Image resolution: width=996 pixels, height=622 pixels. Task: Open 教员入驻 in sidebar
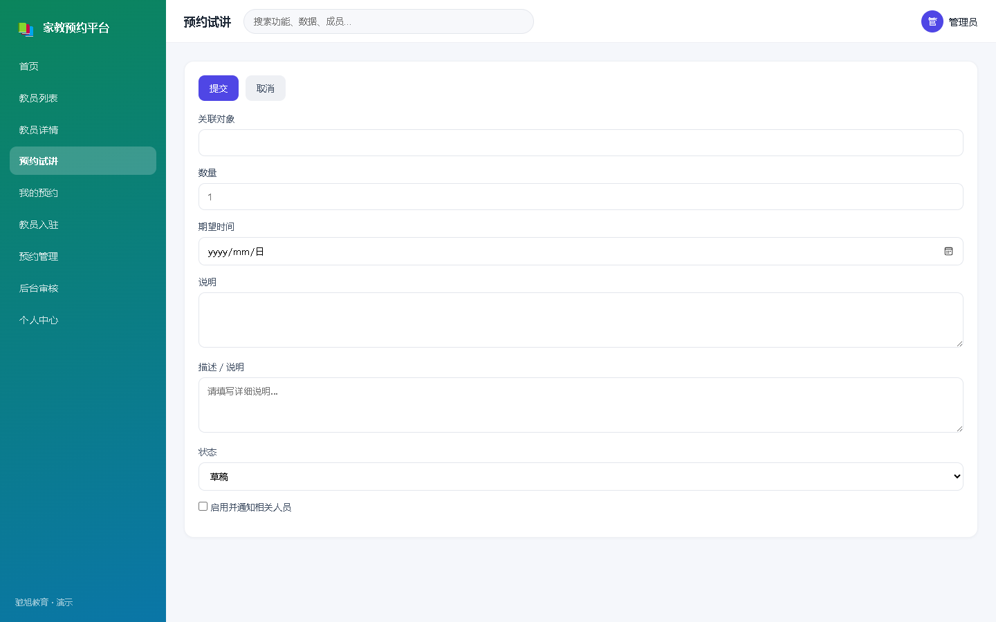(83, 225)
